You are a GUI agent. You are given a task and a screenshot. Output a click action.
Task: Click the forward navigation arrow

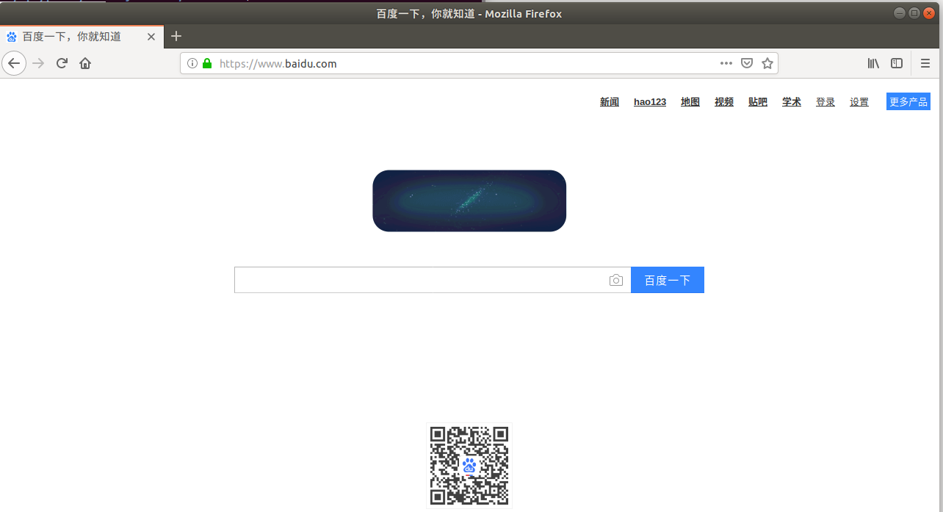39,63
